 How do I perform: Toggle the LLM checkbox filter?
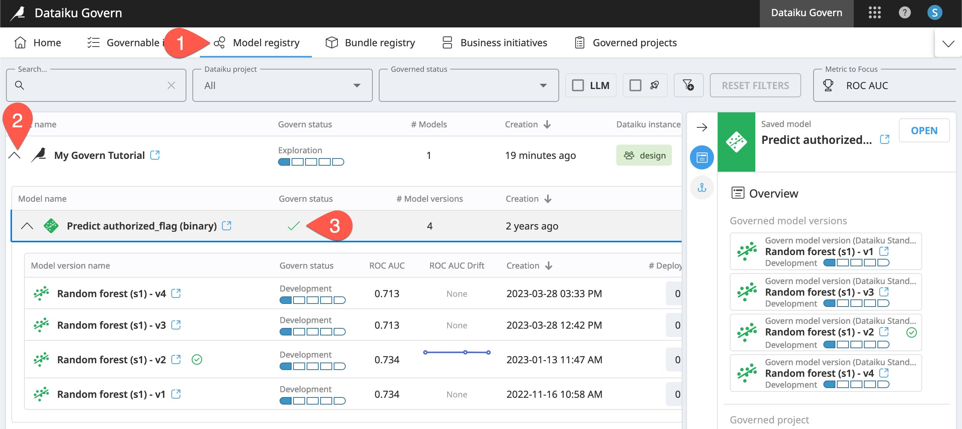coord(578,85)
